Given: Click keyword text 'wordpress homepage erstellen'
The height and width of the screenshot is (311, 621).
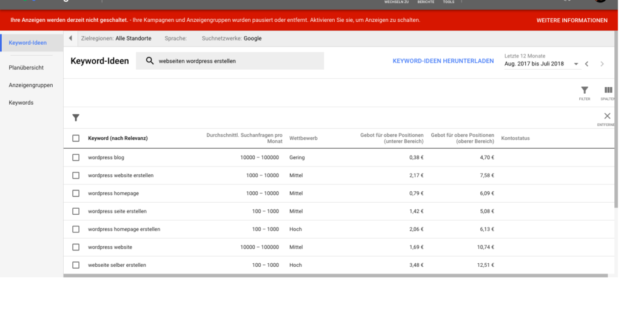Looking at the screenshot, I should tap(124, 229).
